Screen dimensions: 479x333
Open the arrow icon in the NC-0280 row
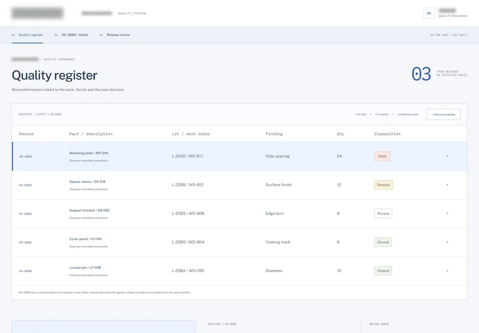coord(447,271)
